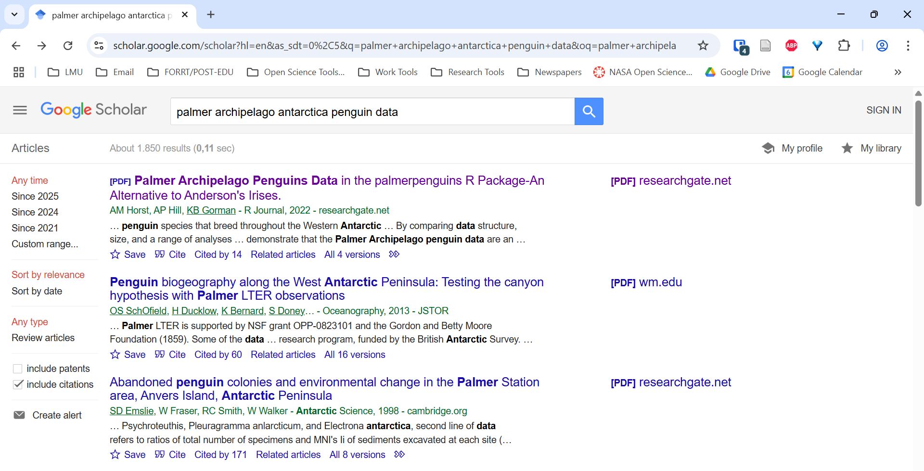Cite the palmerpenguins R Package article
The height and width of the screenshot is (471, 924).
(170, 255)
